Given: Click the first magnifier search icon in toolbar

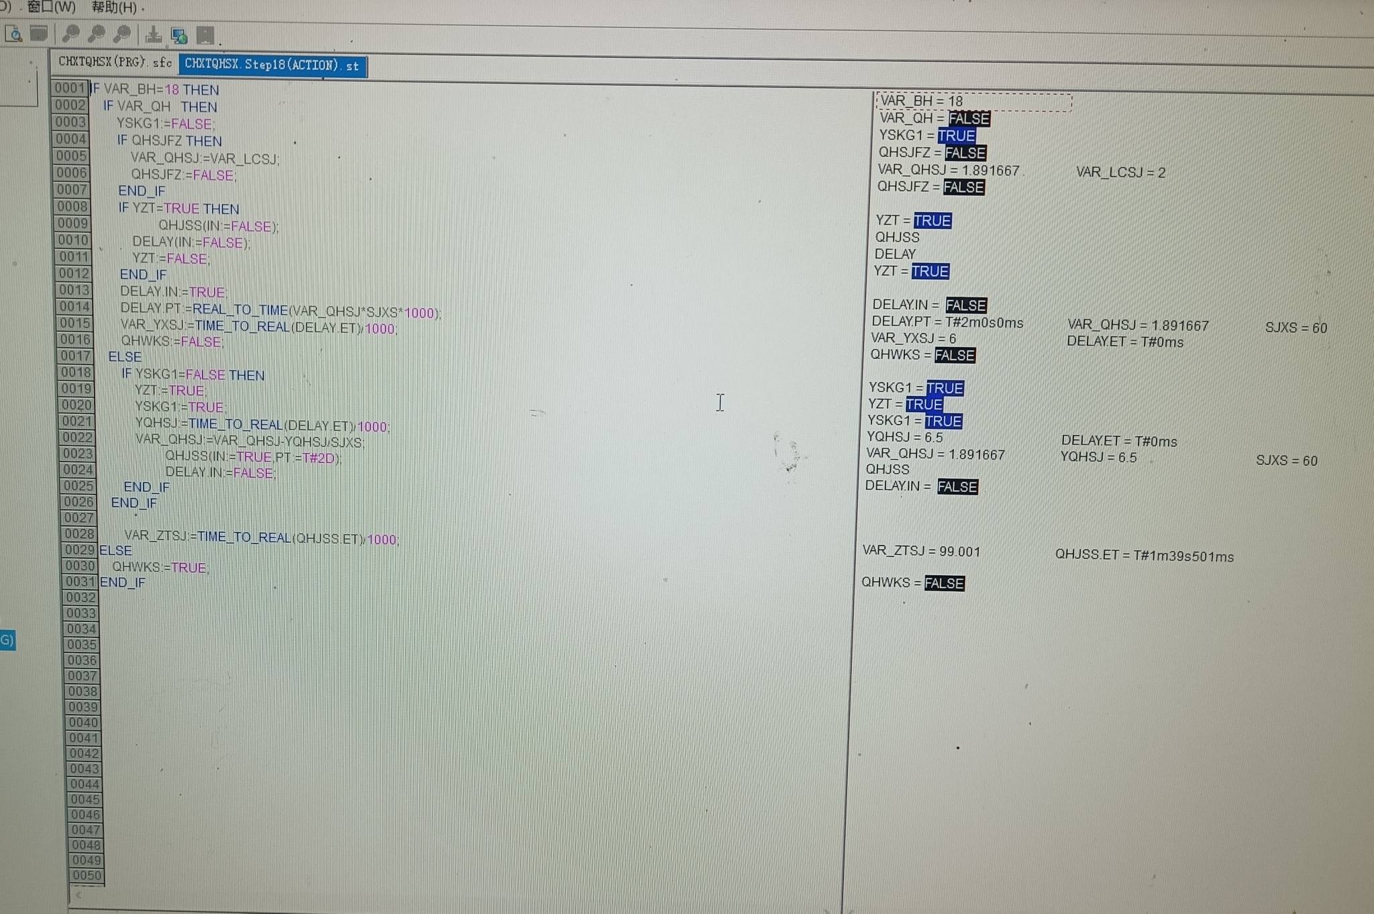Looking at the screenshot, I should pyautogui.click(x=71, y=33).
